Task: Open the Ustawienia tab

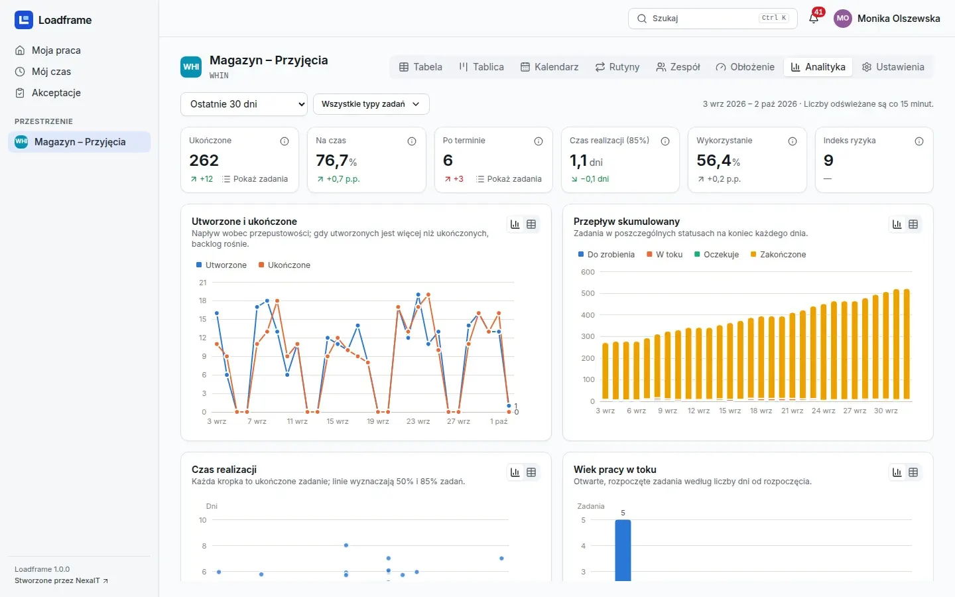Action: pos(893,67)
